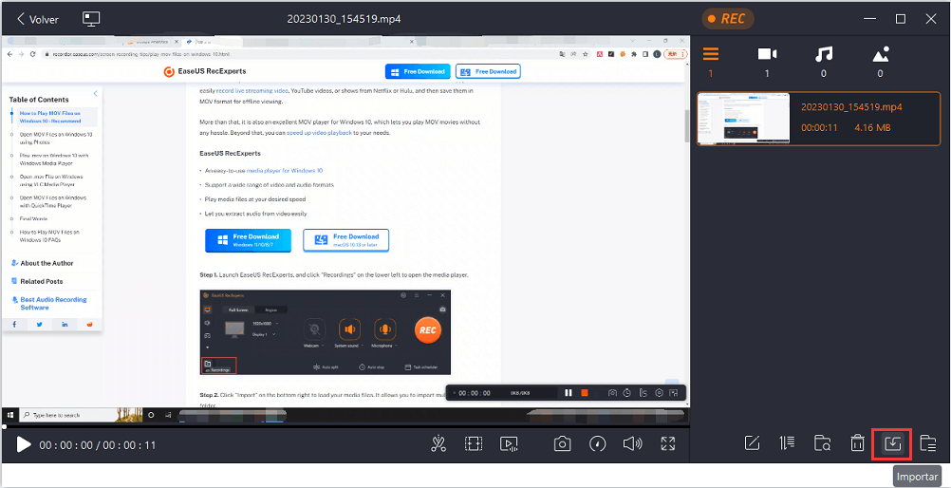Click the 00:00:00 / 00:00:11 time display
This screenshot has width=951, height=488.
point(98,445)
